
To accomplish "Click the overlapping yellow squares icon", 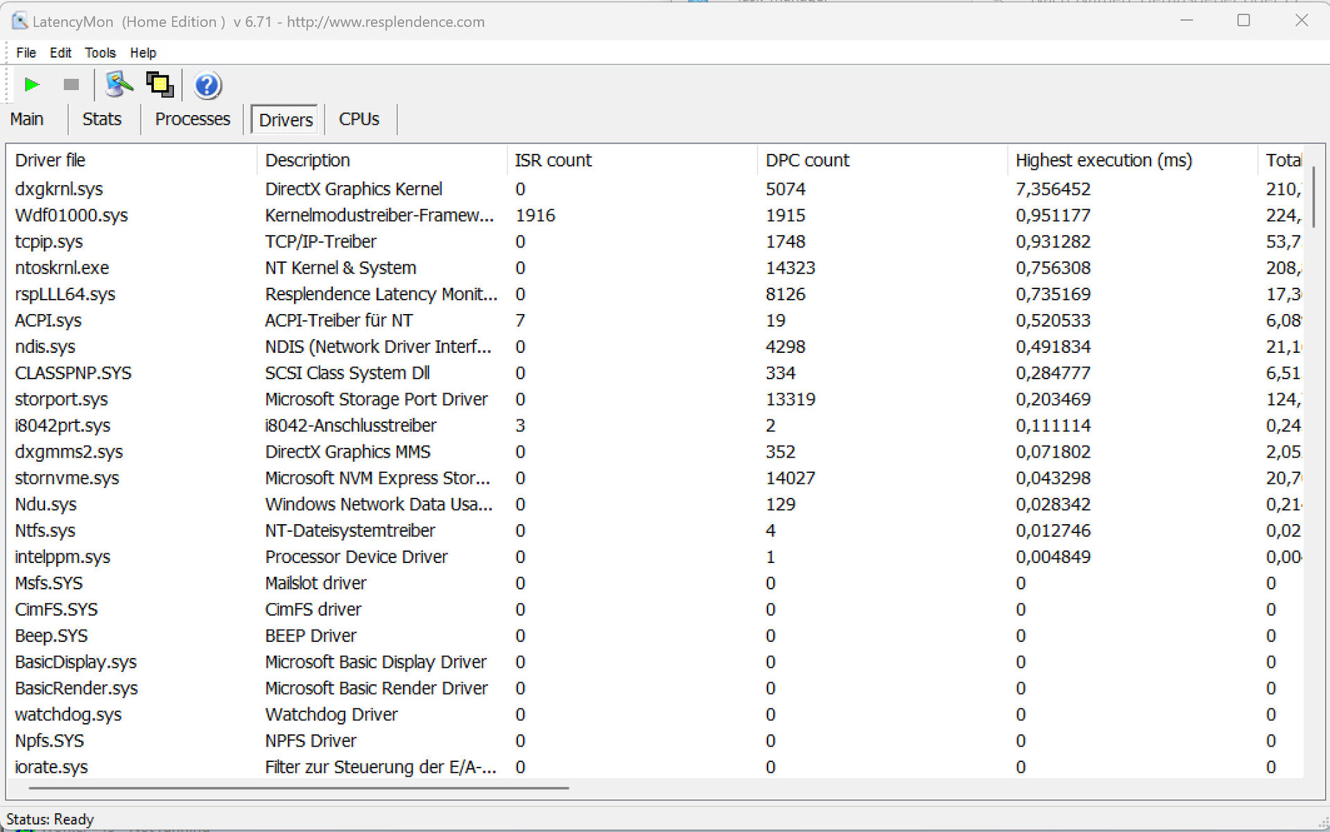I will (x=160, y=85).
